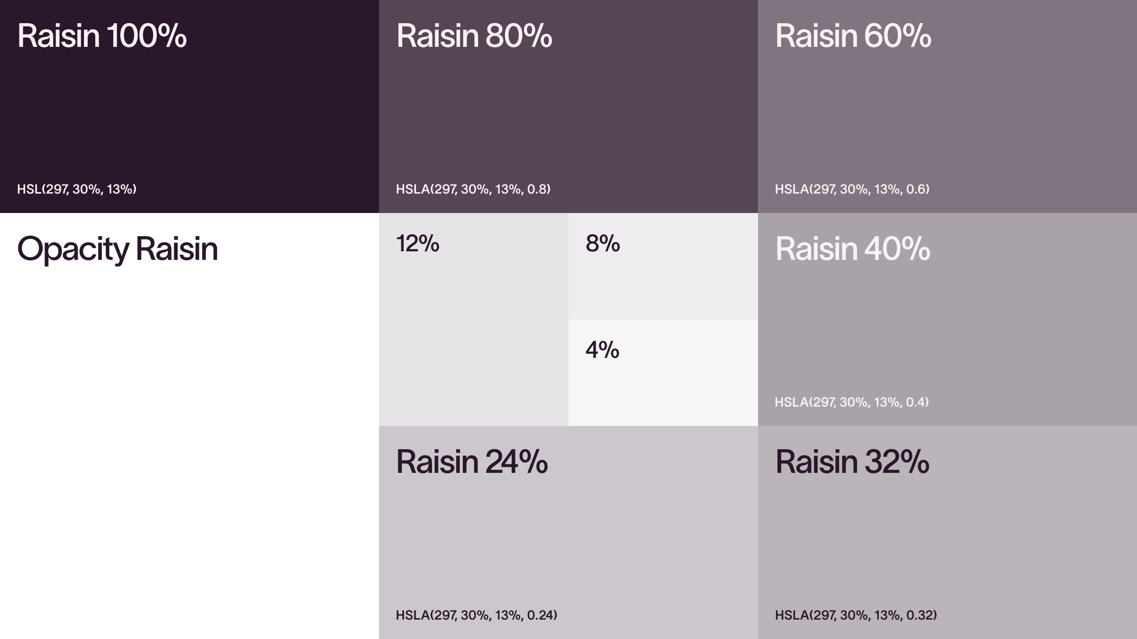This screenshot has height=639, width=1137.
Task: Click the white panel below Opacity Raisin
Action: (189, 450)
